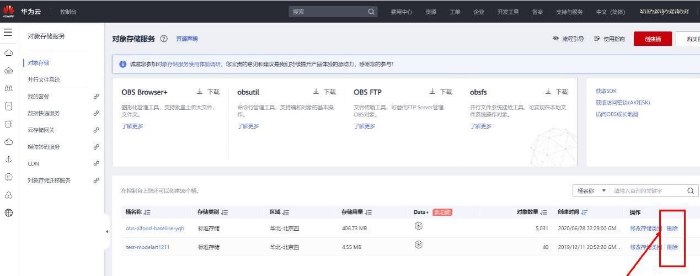Click the download icon for obsfs

548,92
